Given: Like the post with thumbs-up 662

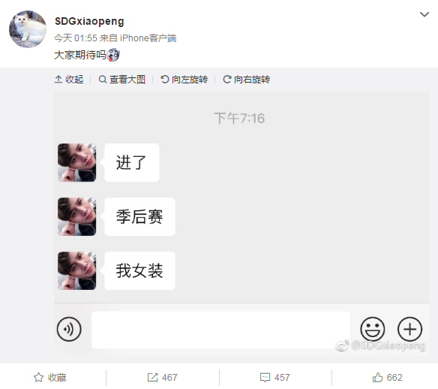Looking at the screenshot, I should (x=388, y=378).
